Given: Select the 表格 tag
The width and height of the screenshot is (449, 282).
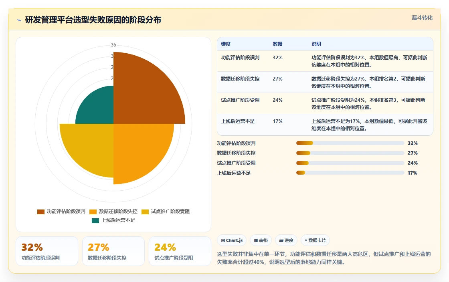Looking at the screenshot, I should (261, 240).
